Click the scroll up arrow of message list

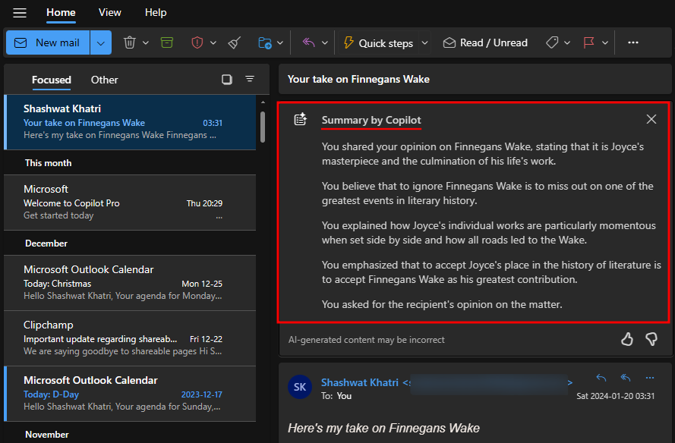263,102
